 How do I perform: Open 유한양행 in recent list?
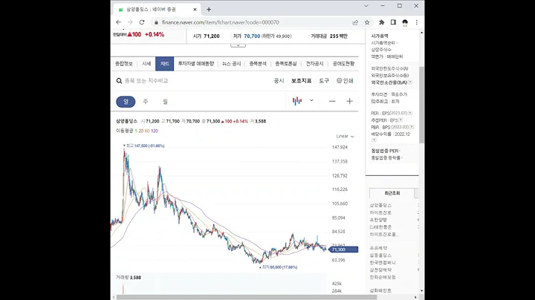pos(378,220)
